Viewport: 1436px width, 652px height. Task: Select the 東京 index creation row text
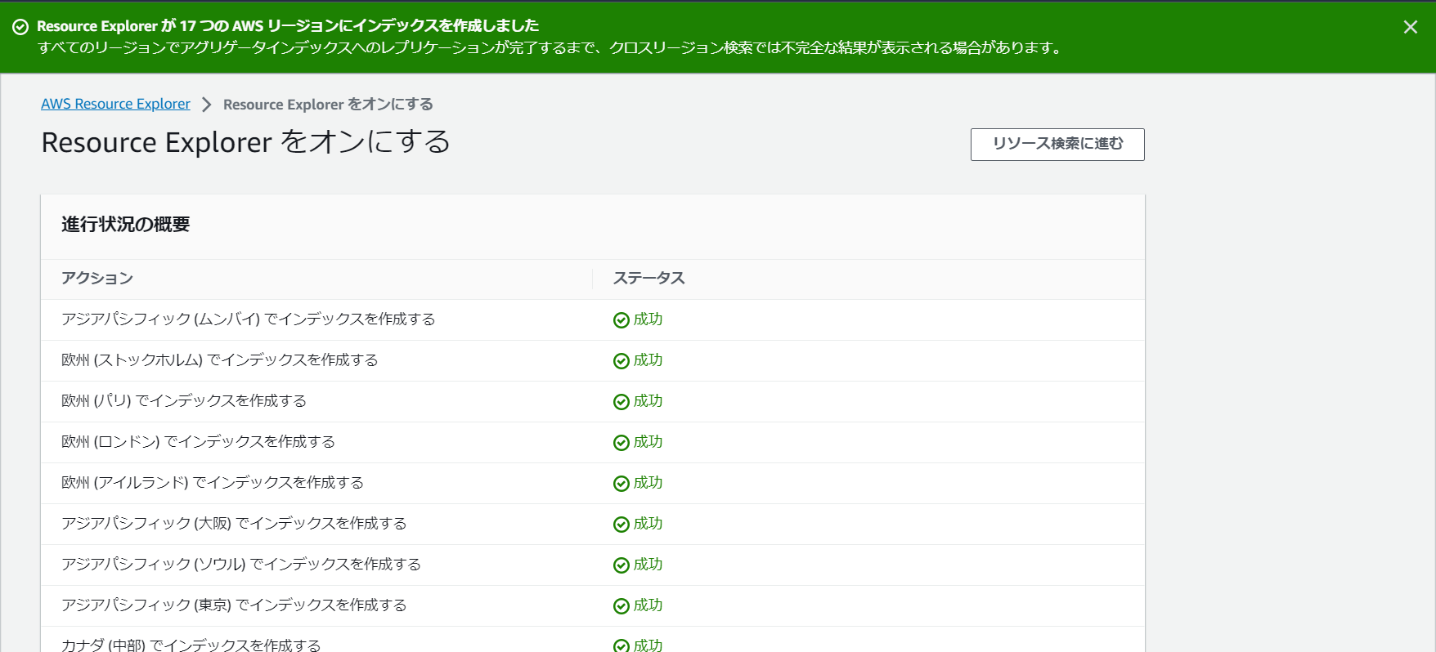point(234,605)
